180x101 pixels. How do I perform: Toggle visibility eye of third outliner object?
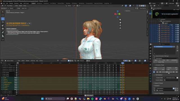176,29
